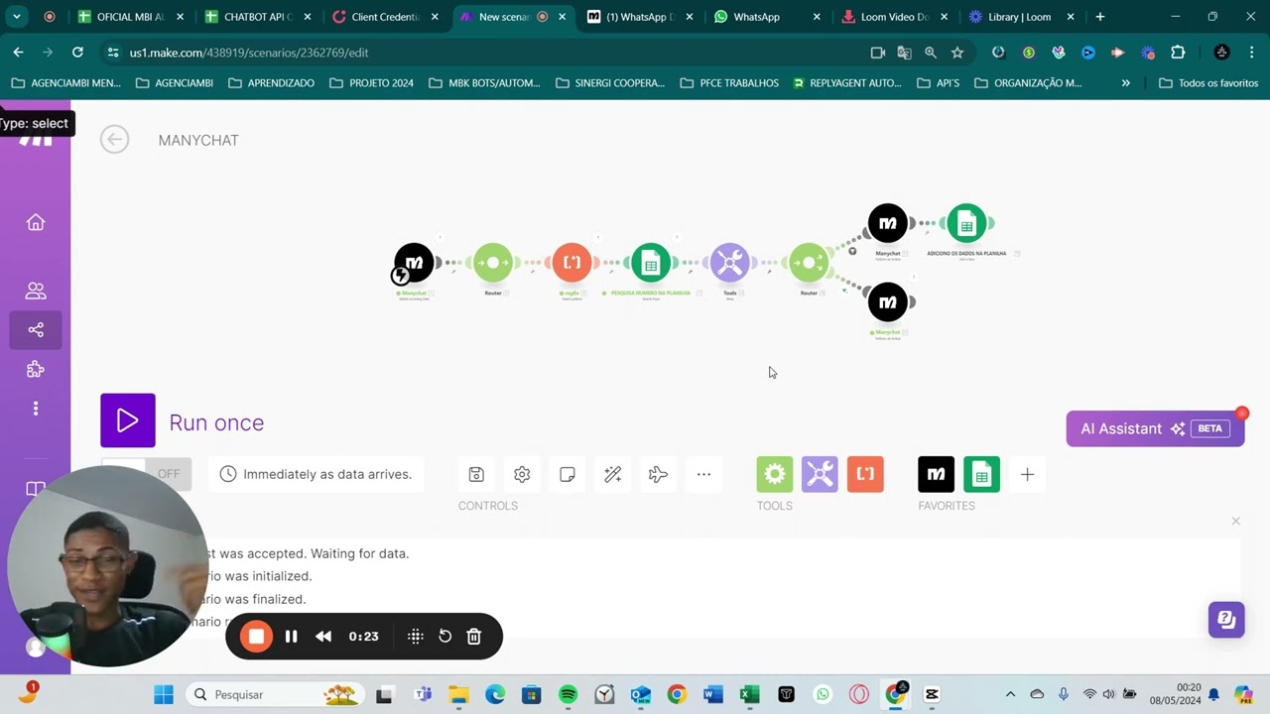1270x714 pixels.
Task: Toggle scenario scheduling ON/OFF switch
Action: [x=147, y=474]
